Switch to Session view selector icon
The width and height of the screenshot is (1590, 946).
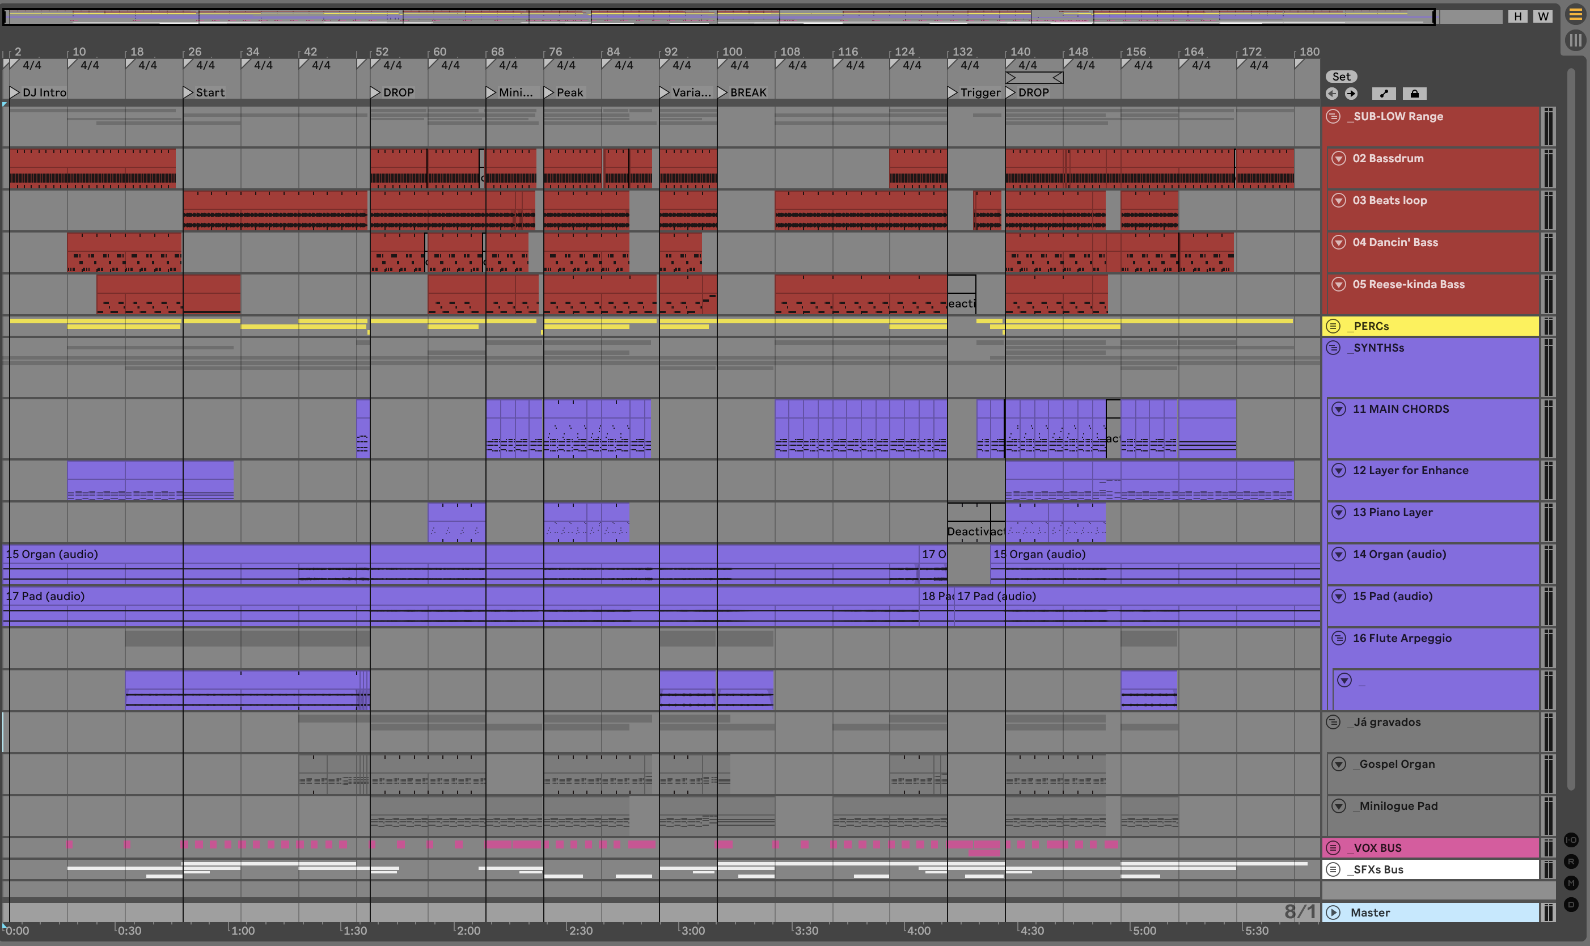tap(1575, 40)
